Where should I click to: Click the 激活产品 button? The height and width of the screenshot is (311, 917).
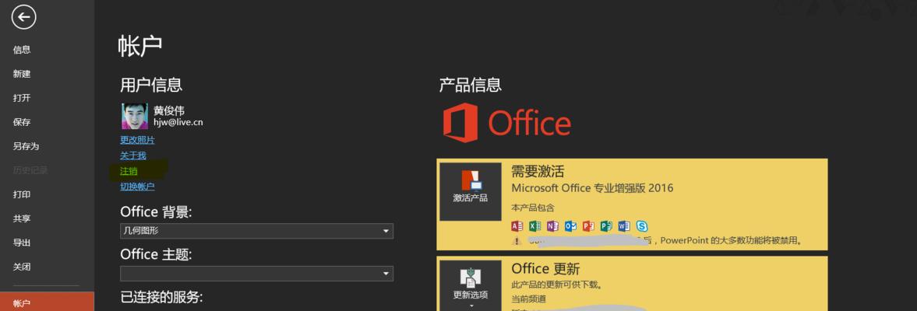click(x=471, y=191)
